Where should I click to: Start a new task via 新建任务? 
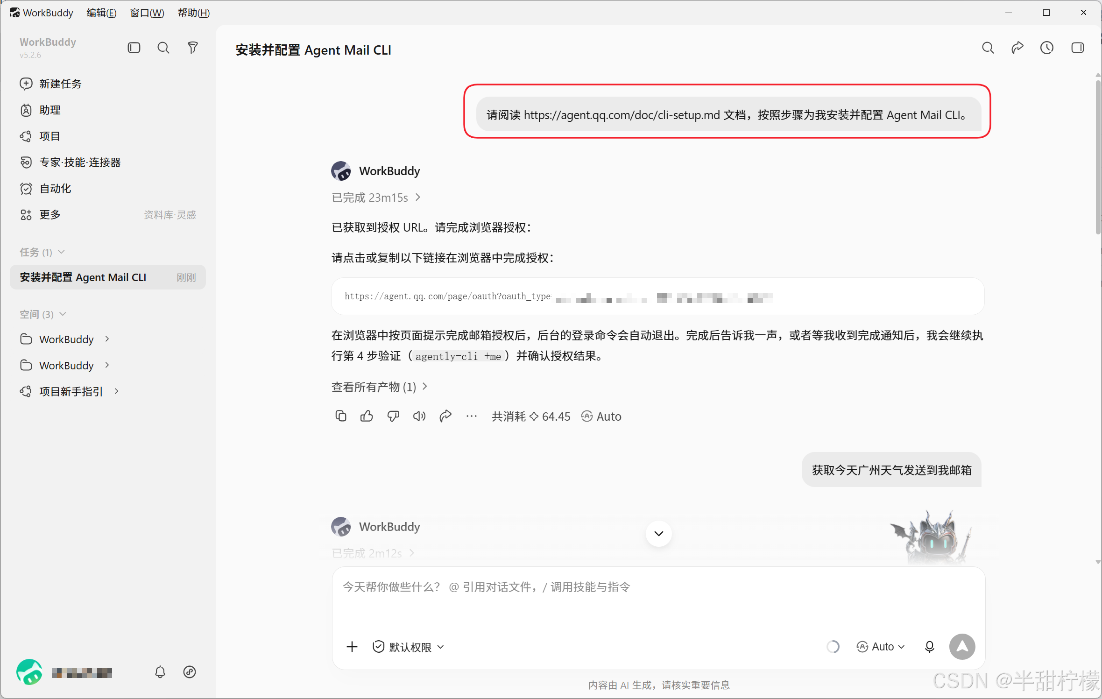click(x=51, y=84)
